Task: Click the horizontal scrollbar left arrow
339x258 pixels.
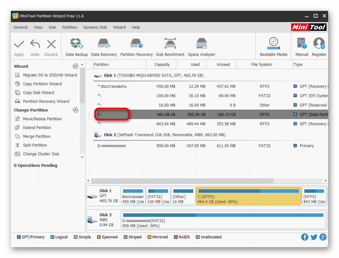Action: pyautogui.click(x=88, y=181)
